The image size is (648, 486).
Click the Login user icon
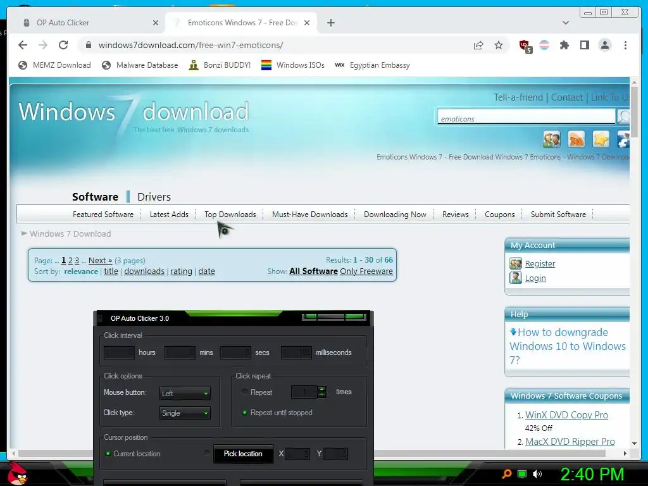[x=515, y=278]
